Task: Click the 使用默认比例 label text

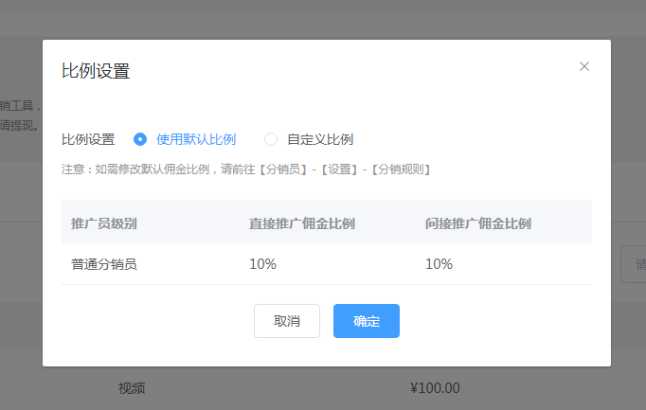Action: pos(195,139)
